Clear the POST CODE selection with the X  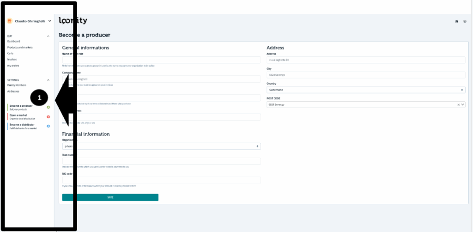click(x=458, y=105)
